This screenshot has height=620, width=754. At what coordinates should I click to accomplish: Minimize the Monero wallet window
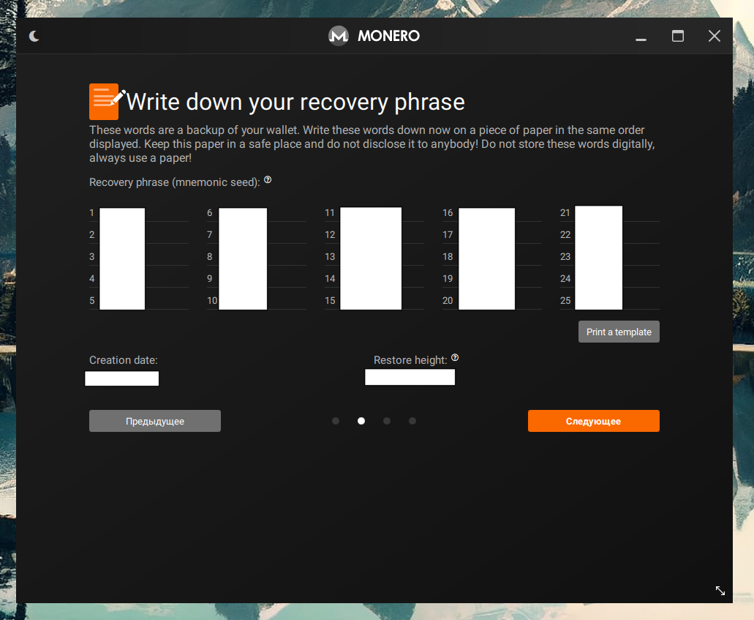click(x=641, y=36)
